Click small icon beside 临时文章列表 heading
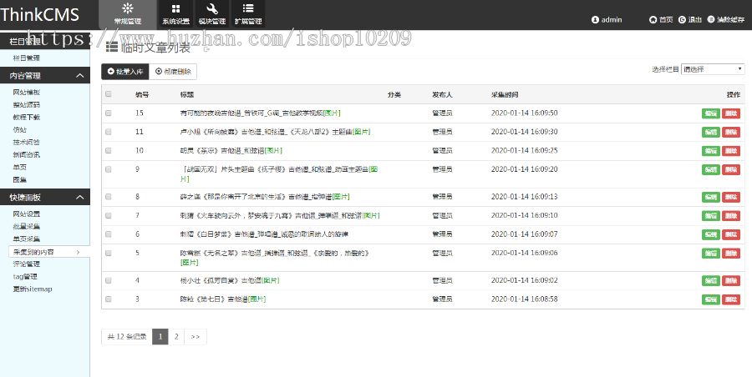752x377 pixels. [x=206, y=49]
